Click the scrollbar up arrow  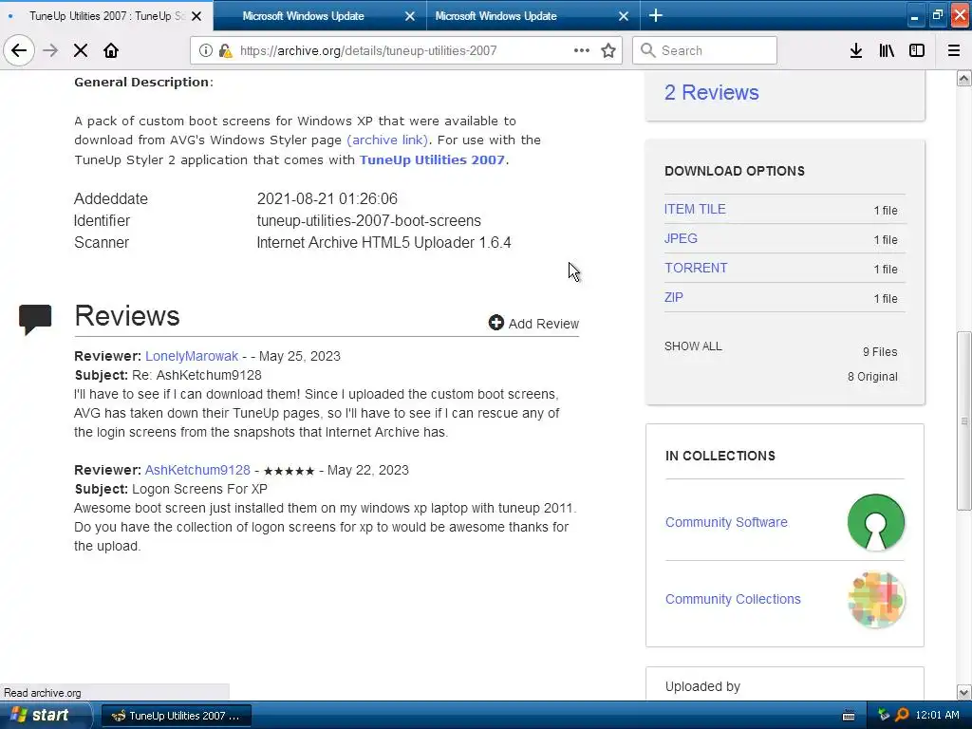[964, 78]
